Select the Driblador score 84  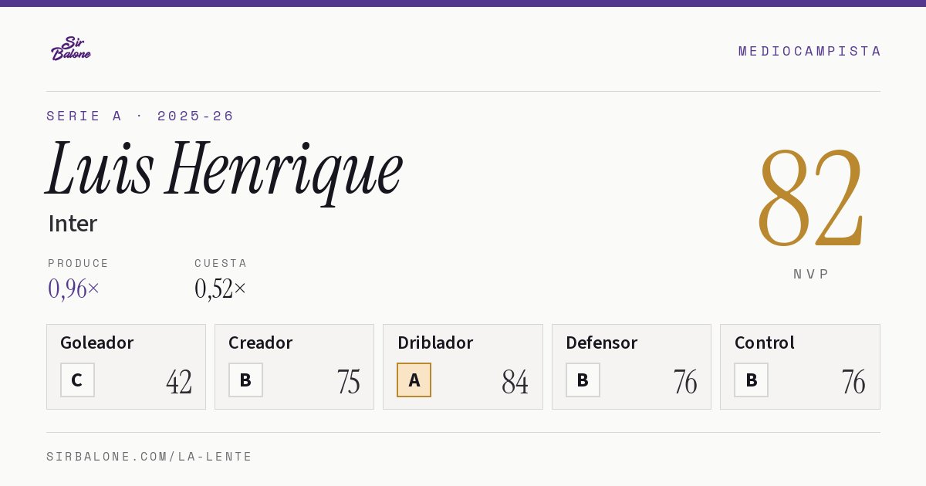515,382
